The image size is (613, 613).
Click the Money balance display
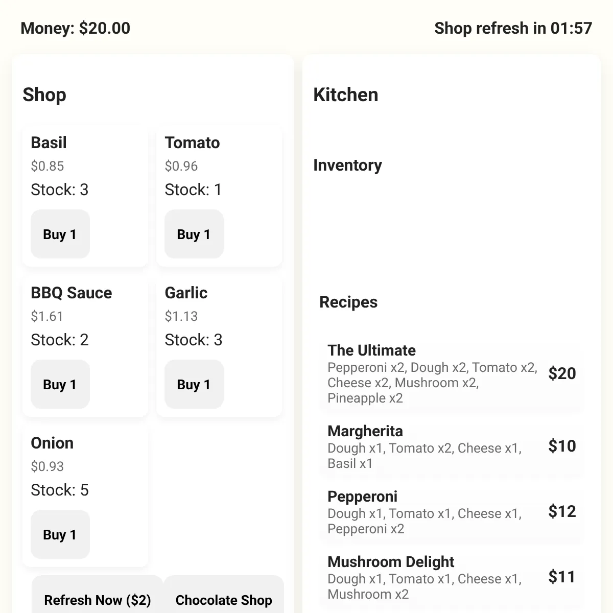click(76, 28)
